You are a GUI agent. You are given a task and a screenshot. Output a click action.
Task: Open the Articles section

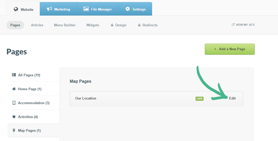click(x=37, y=25)
